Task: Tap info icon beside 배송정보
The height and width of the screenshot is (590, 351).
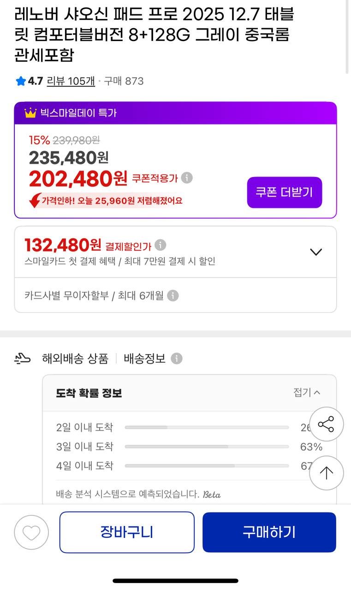Action: pos(177,359)
